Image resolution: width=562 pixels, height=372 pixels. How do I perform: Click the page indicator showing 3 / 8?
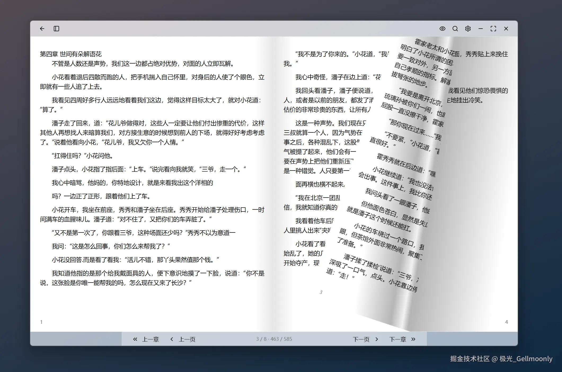tap(274, 339)
